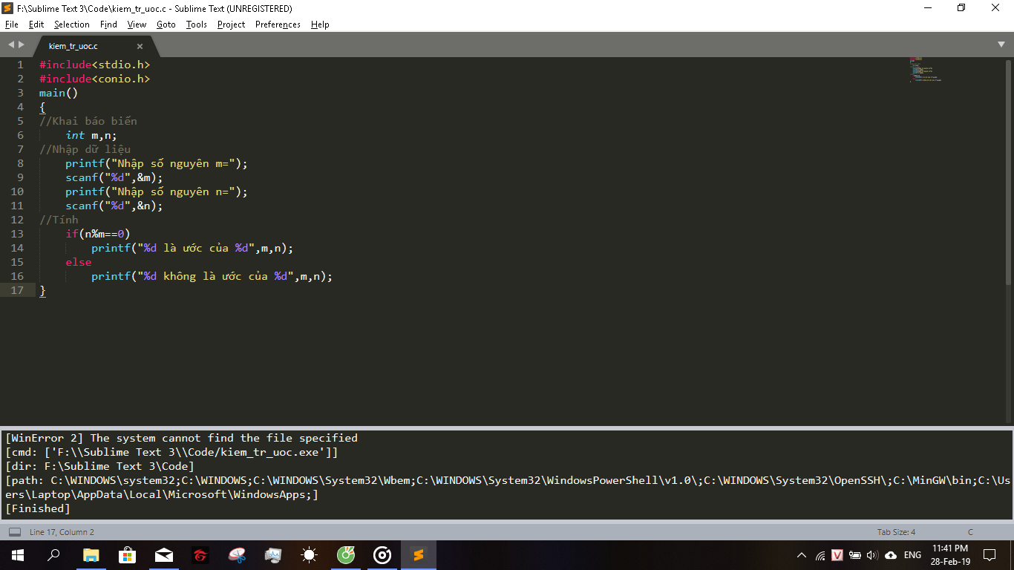The width and height of the screenshot is (1014, 570).
Task: Open Microsoft Store from the taskbar
Action: 127,554
